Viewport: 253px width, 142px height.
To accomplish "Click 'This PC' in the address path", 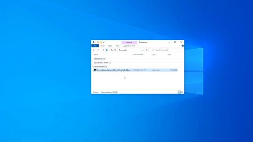I will point(113,50).
